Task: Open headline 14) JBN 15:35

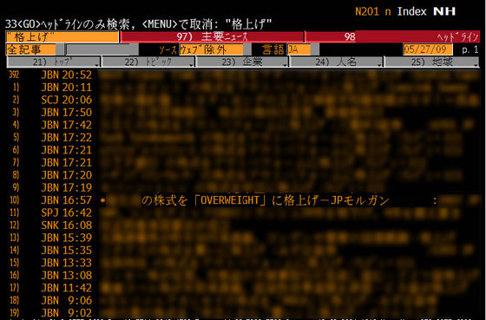Action: [243, 251]
